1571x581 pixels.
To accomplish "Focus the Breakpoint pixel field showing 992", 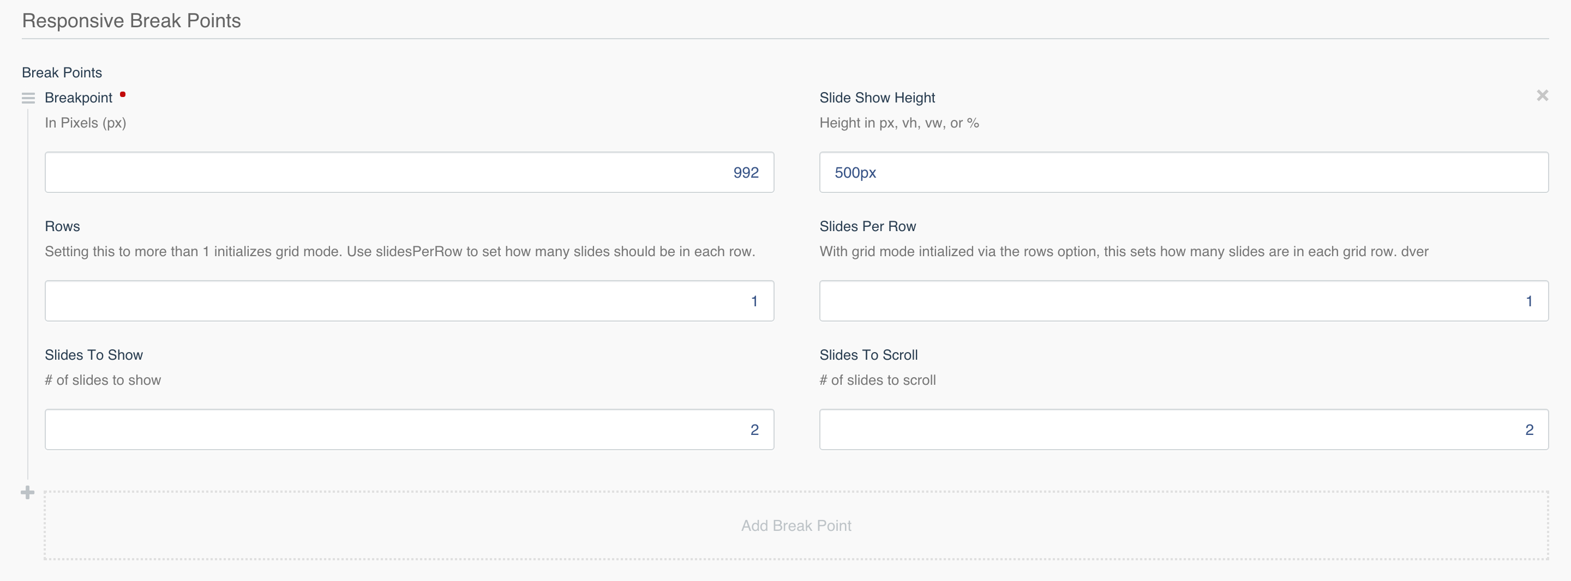I will [409, 173].
